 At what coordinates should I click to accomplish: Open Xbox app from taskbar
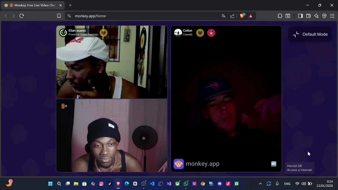[177, 184]
